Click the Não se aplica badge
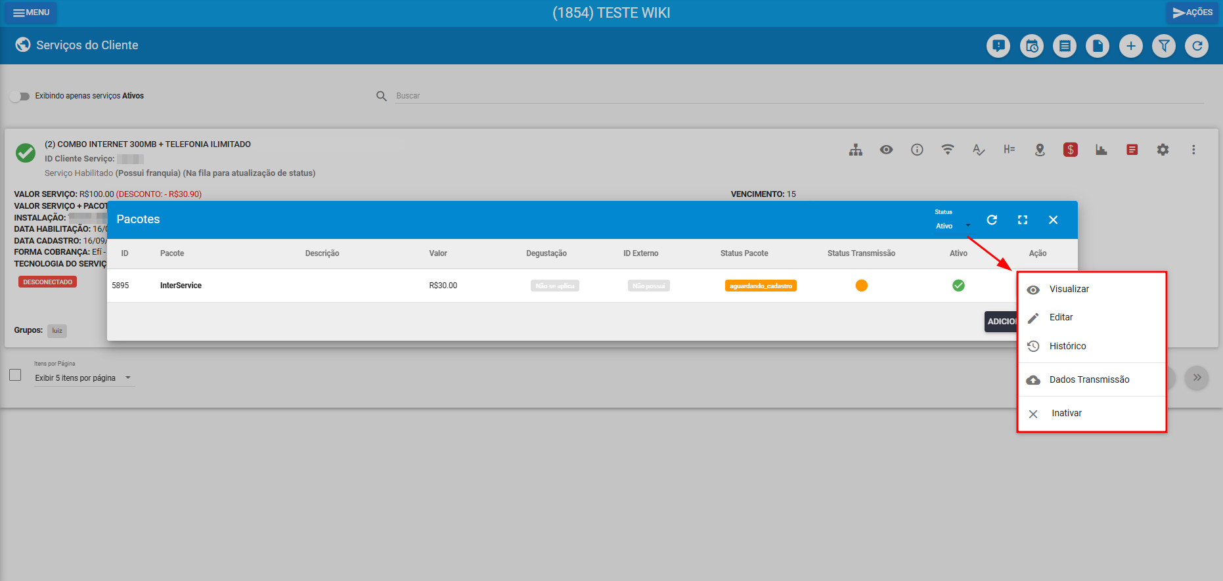 click(555, 286)
